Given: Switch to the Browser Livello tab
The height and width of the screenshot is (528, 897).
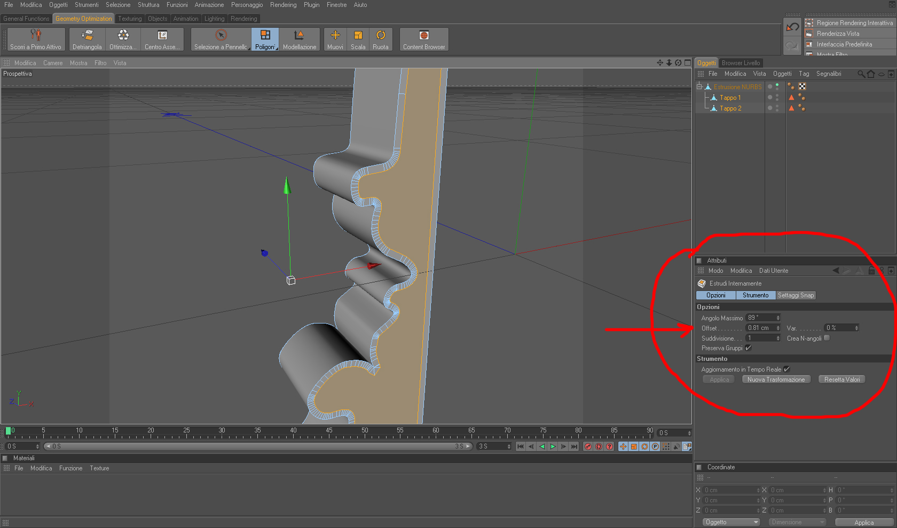Looking at the screenshot, I should point(741,63).
